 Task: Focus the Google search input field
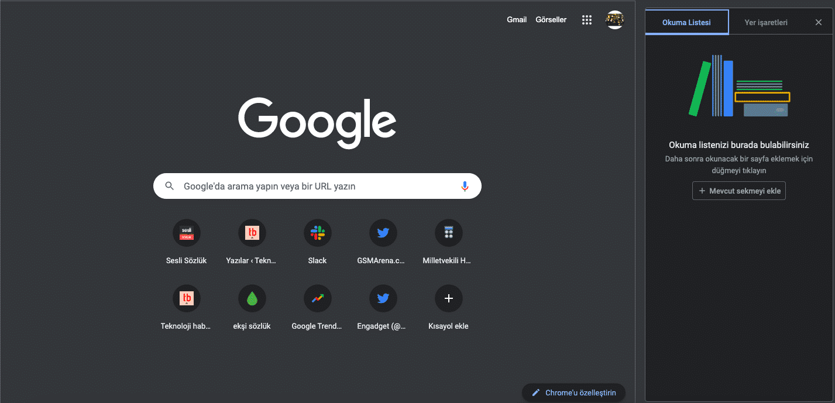(x=317, y=186)
